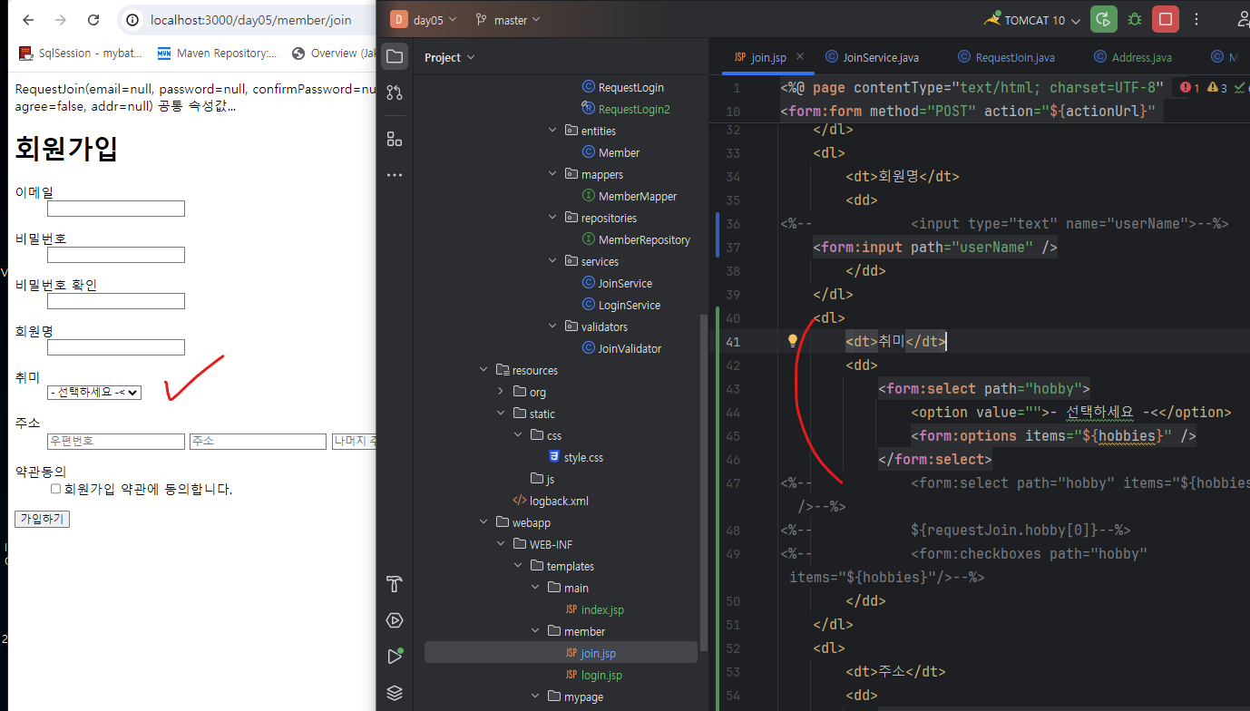Focus the 회원명 input field

pyautogui.click(x=116, y=347)
